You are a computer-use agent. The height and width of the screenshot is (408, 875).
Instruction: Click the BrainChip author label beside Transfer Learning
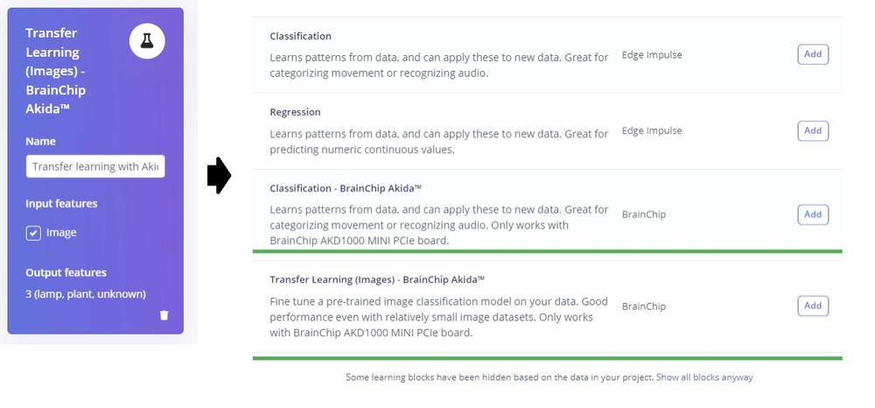coord(643,306)
